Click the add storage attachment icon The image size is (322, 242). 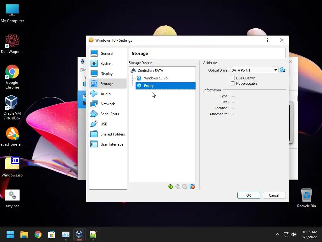pos(185,187)
